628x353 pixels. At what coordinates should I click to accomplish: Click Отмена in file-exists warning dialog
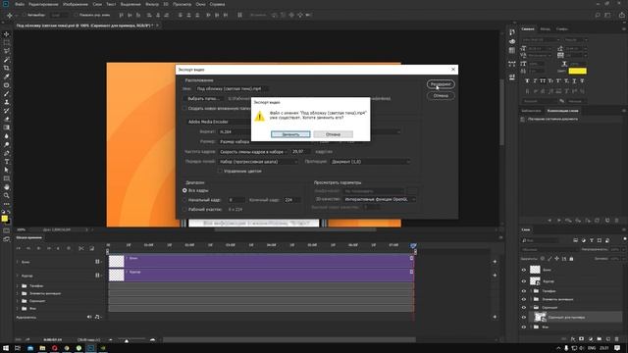click(x=333, y=134)
